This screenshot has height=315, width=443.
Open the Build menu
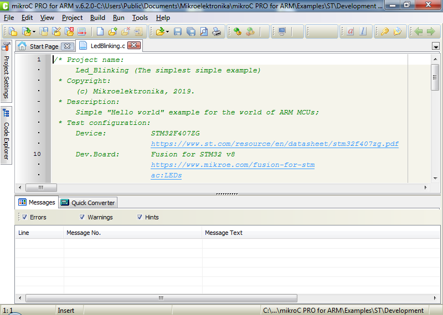pos(98,18)
